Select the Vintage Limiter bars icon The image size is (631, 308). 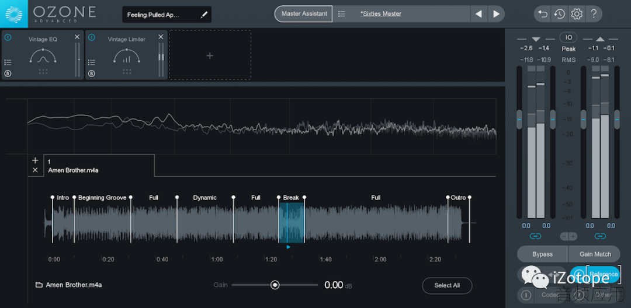(126, 56)
